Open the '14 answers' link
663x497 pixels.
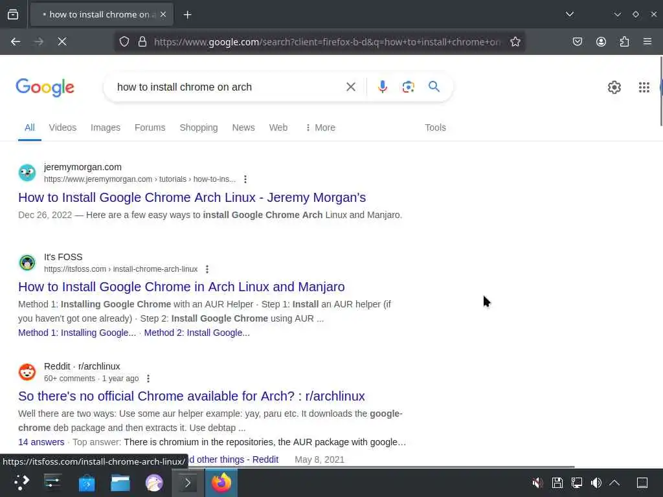coord(41,442)
